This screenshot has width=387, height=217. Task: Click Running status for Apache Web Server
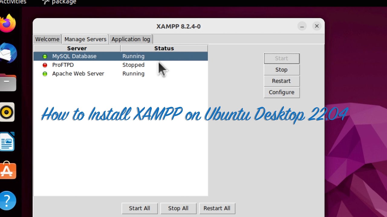(133, 74)
